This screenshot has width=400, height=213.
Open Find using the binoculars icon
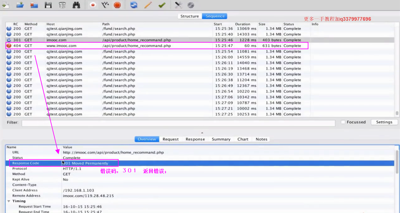[x=76, y=5]
